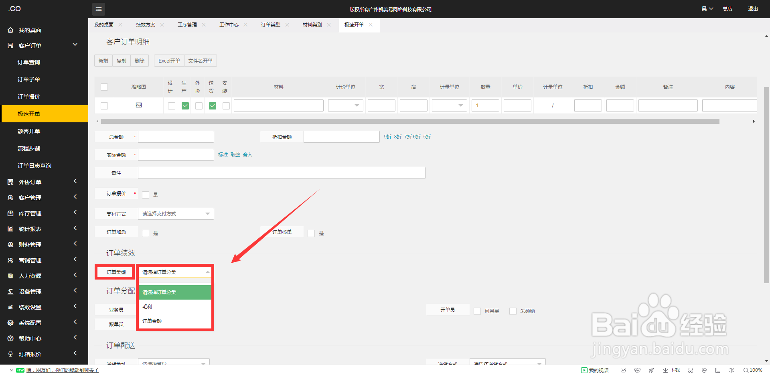Open 我的桌面 from the sidebar
This screenshot has width=770, height=375.
[x=30, y=30]
